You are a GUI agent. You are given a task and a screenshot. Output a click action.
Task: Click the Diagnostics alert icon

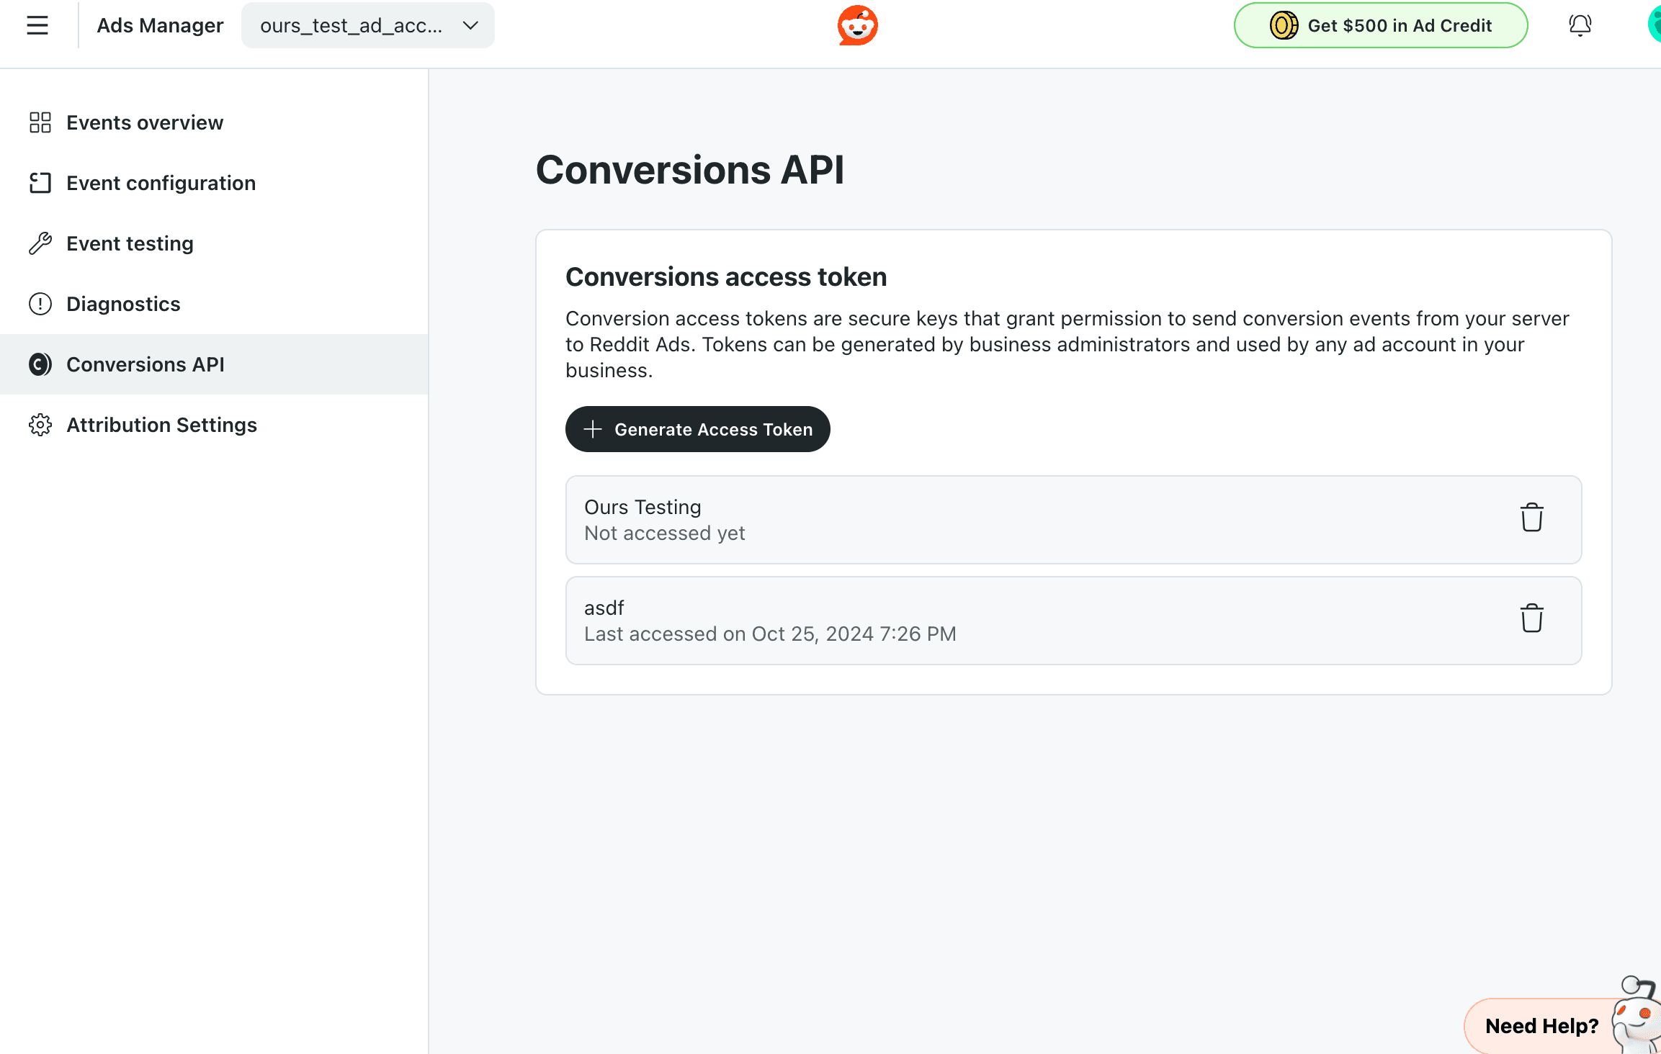tap(40, 304)
